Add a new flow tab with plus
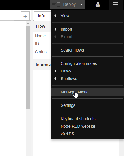The height and width of the screenshot is (156, 124). tap(25, 16)
